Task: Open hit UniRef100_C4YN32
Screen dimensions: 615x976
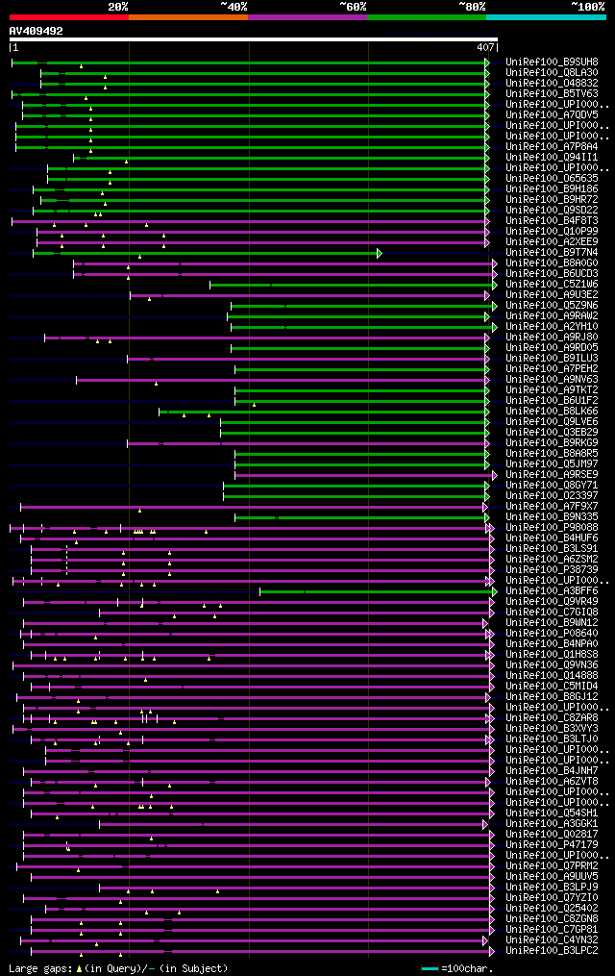Action: (552, 940)
